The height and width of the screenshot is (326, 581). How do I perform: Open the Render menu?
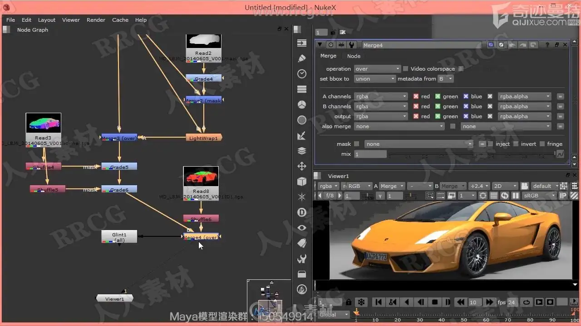click(96, 20)
